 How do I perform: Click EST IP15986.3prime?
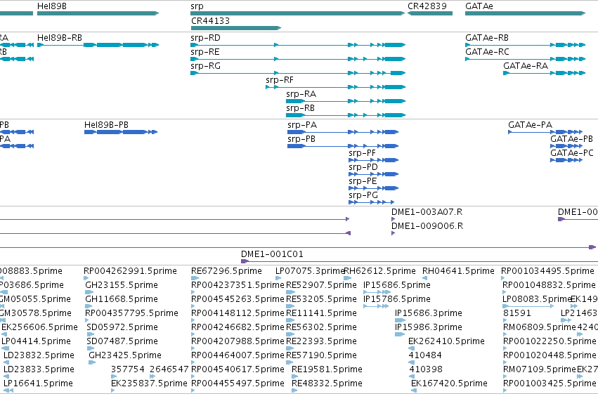pos(429,328)
